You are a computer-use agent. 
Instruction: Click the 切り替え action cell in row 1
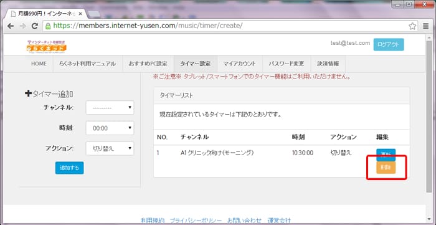pos(341,153)
